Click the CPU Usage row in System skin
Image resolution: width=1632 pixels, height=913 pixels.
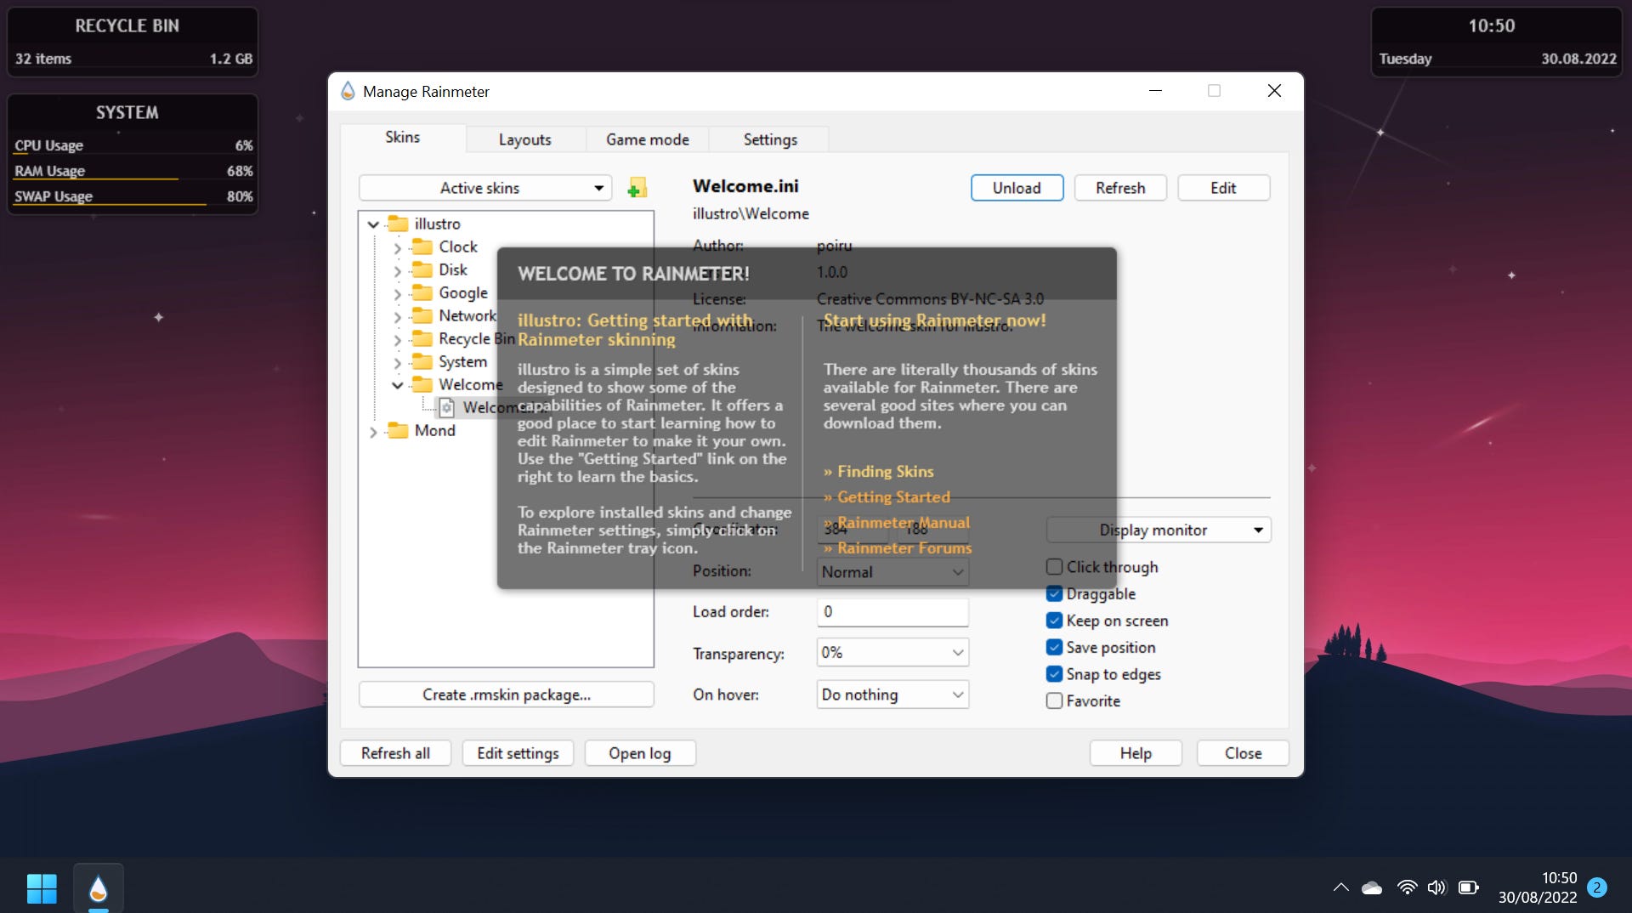point(133,146)
